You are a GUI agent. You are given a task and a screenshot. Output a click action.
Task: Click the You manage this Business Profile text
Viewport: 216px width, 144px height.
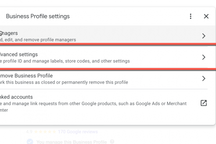click(72, 141)
